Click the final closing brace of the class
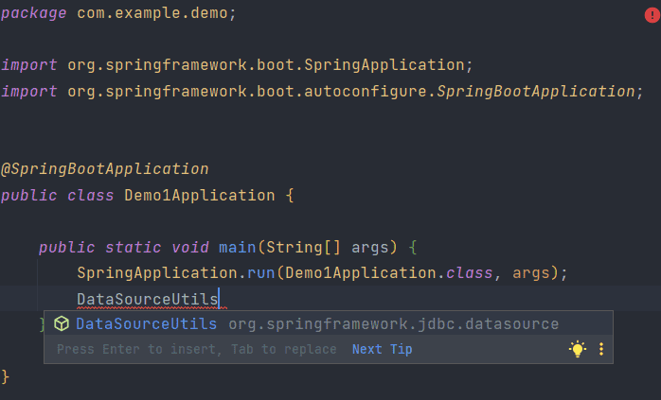661x400 pixels. point(5,376)
